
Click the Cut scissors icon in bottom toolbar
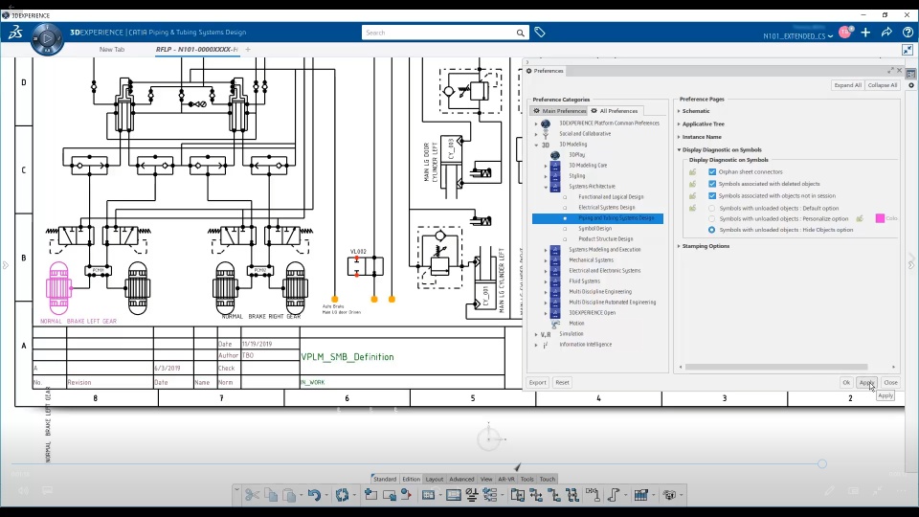pos(252,495)
